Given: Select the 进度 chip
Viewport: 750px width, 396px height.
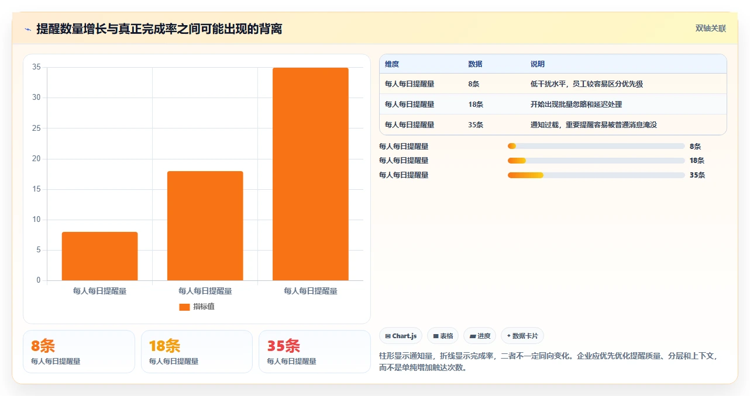Looking at the screenshot, I should click(480, 336).
